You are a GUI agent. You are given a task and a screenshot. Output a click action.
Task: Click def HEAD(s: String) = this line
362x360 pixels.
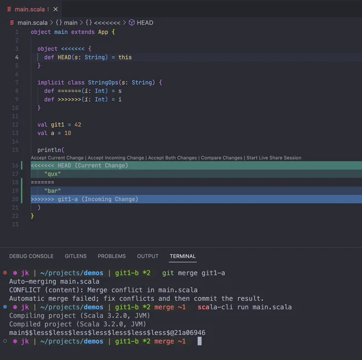[x=88, y=58]
